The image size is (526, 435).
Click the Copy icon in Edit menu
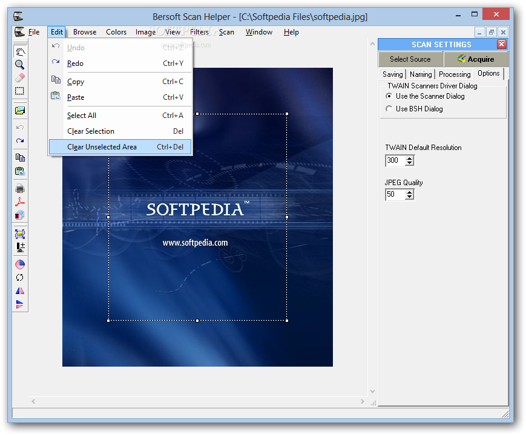coord(56,80)
